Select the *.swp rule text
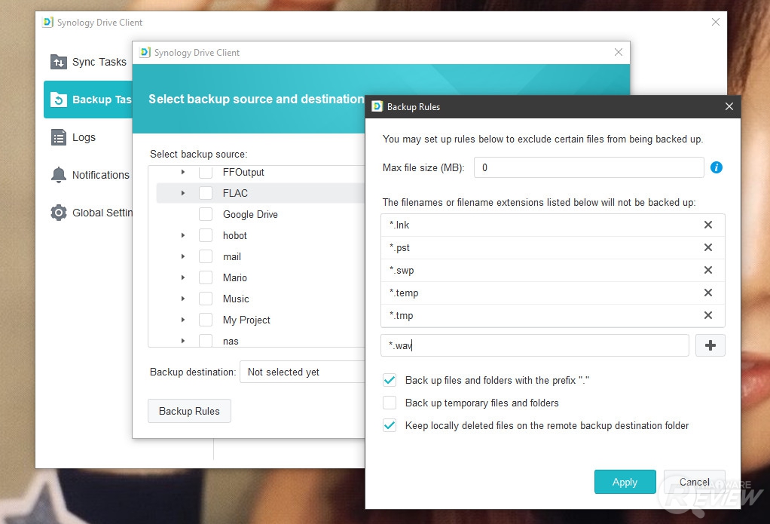Image resolution: width=770 pixels, height=524 pixels. click(402, 271)
